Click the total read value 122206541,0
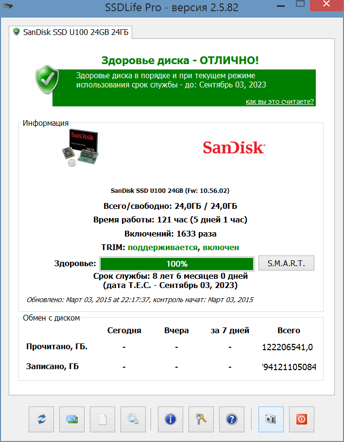The image size is (344, 442). [x=287, y=347]
